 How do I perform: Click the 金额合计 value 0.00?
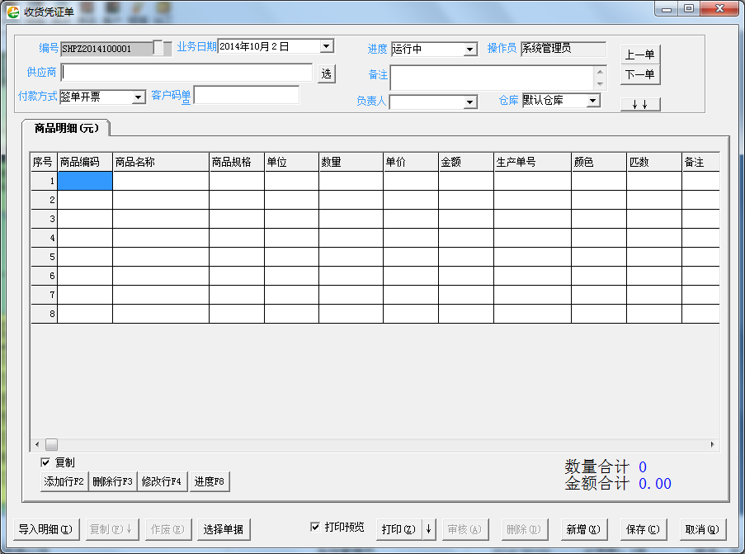click(x=655, y=484)
